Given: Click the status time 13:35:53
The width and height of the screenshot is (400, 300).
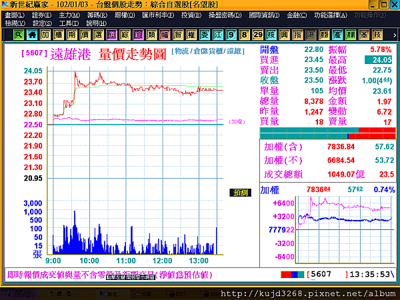Looking at the screenshot, I should click(370, 275).
